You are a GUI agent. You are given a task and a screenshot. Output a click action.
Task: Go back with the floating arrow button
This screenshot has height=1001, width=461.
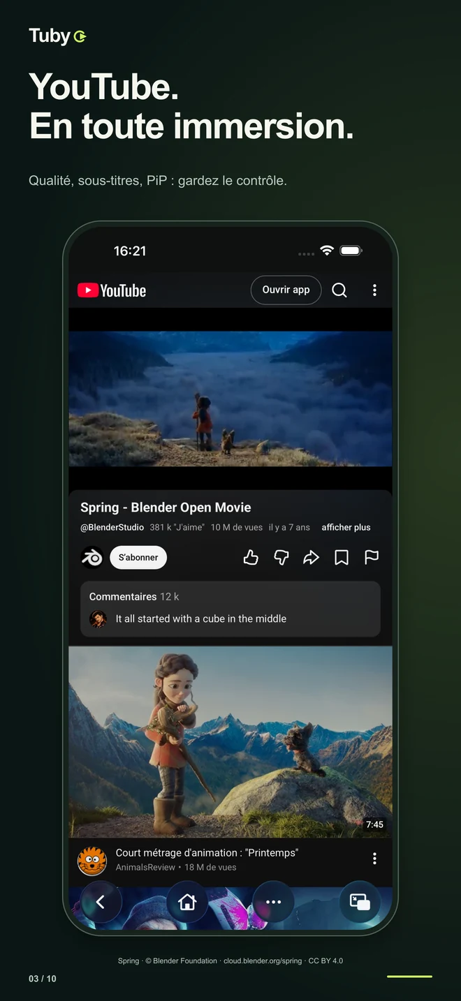101,902
